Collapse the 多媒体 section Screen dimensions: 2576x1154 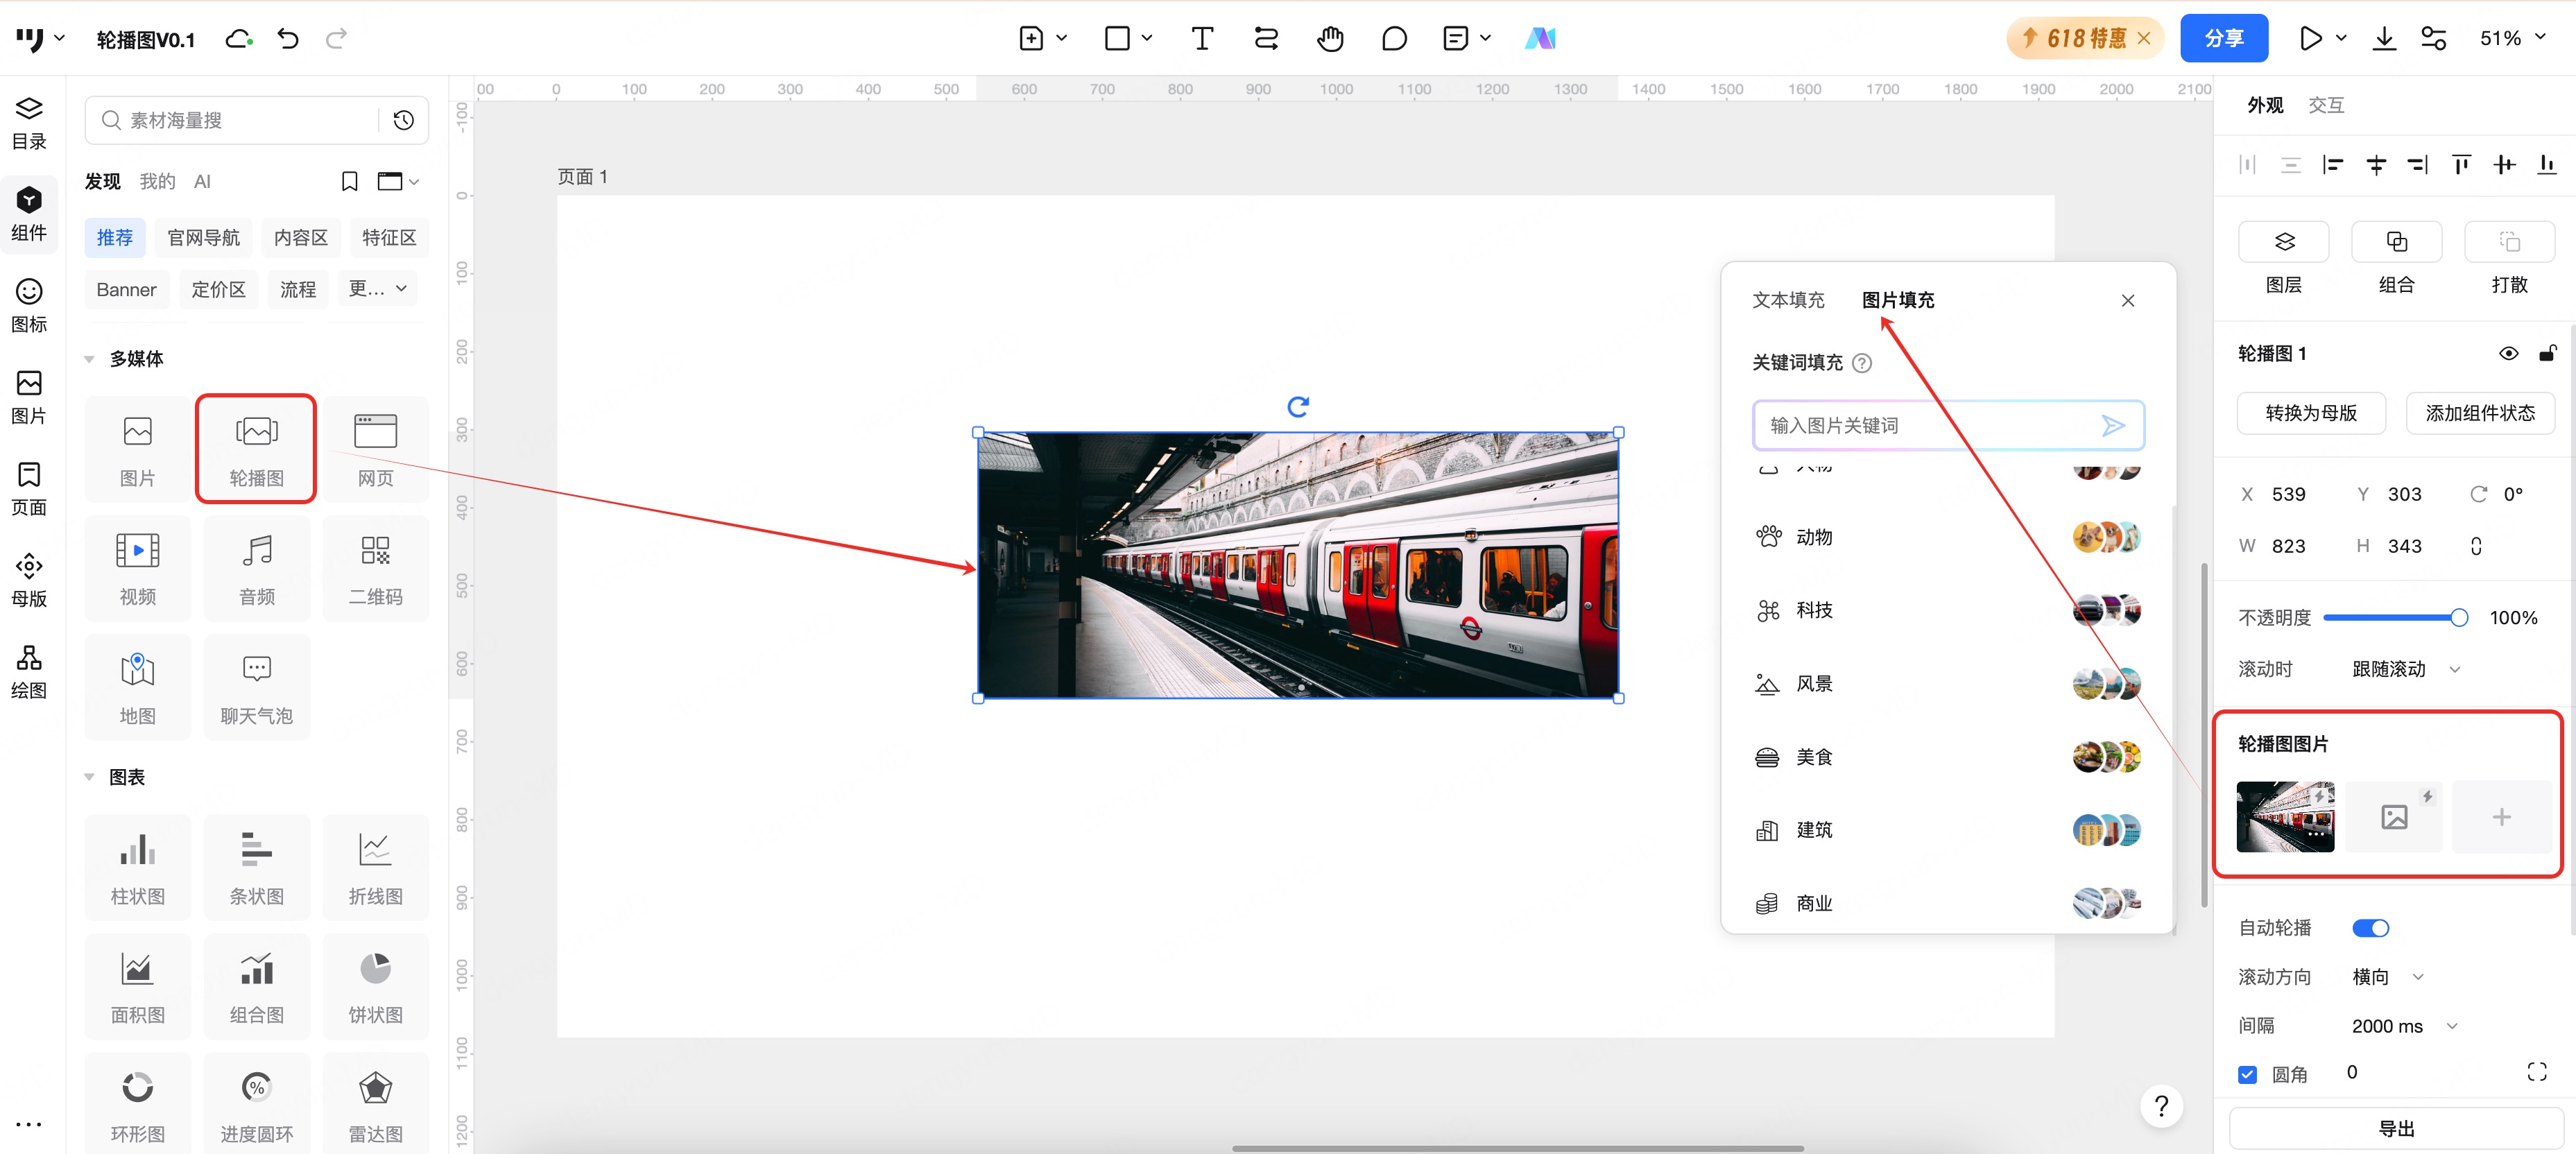pyautogui.click(x=89, y=359)
